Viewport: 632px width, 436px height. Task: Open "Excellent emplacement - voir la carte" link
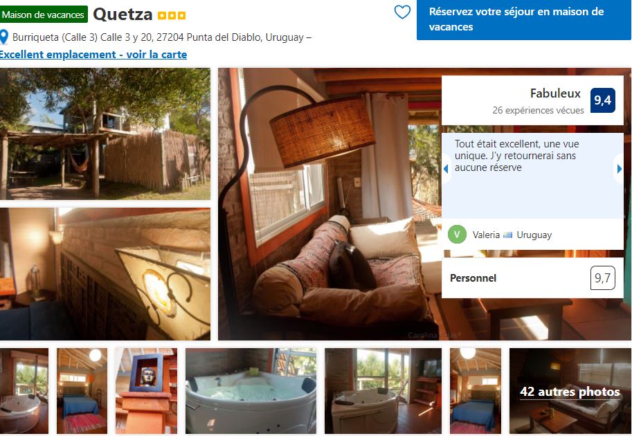pos(93,55)
